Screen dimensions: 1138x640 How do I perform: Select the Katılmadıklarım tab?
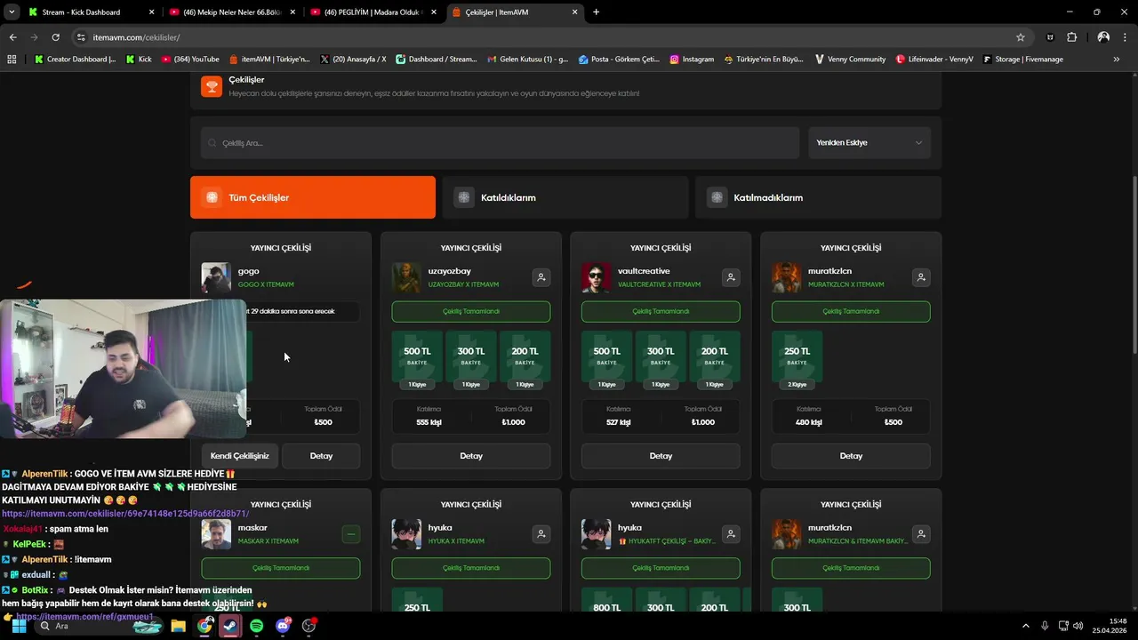[x=818, y=197]
